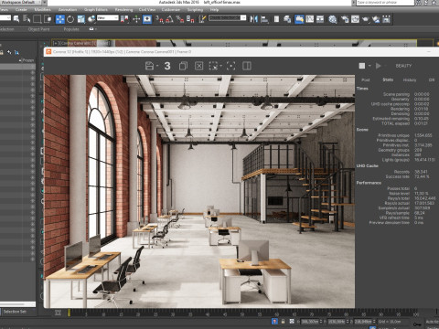Expand the Corona save options arrow
The width and height of the screenshot is (439, 329).
coord(157,66)
